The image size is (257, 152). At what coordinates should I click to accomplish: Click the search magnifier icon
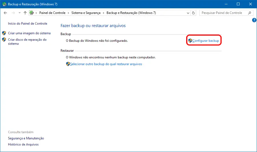pos(250,13)
